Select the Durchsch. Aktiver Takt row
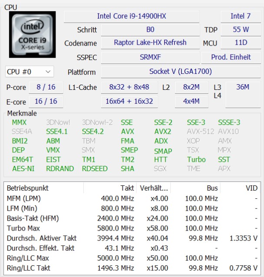The height and width of the screenshot is (277, 264). 132,238
